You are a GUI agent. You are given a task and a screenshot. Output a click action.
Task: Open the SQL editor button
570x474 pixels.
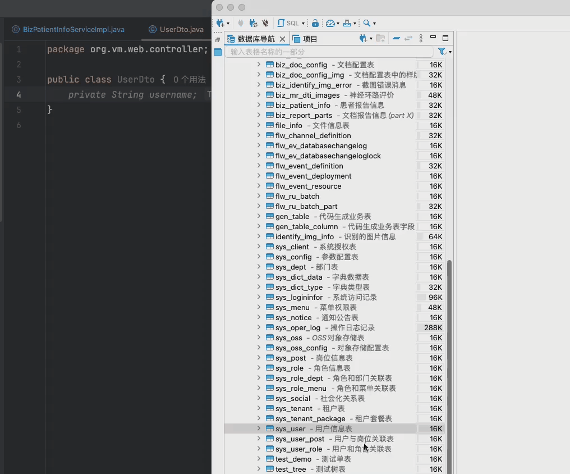coord(288,23)
